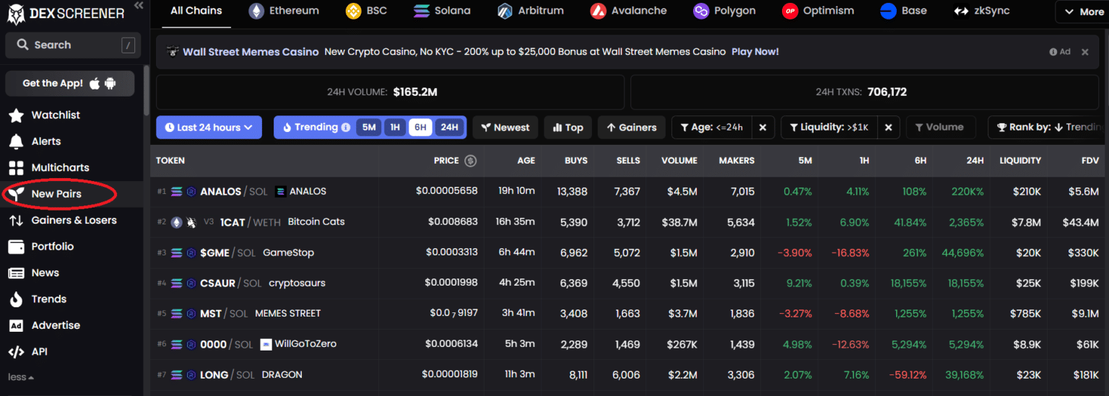Open the 1CAT / WETH pair
This screenshot has height=396, width=1109.
(630, 222)
